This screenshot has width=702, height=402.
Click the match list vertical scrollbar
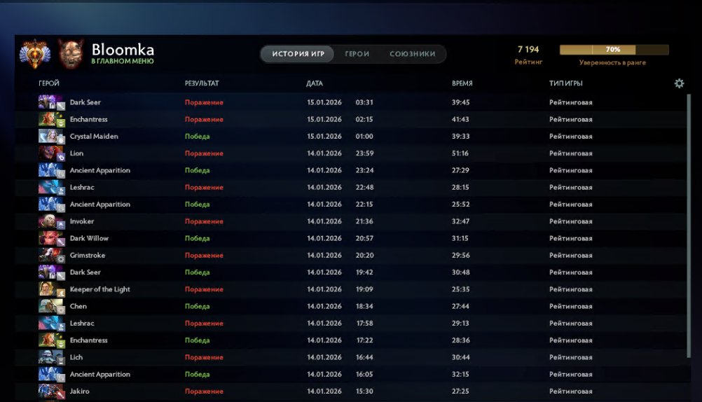tap(688, 224)
